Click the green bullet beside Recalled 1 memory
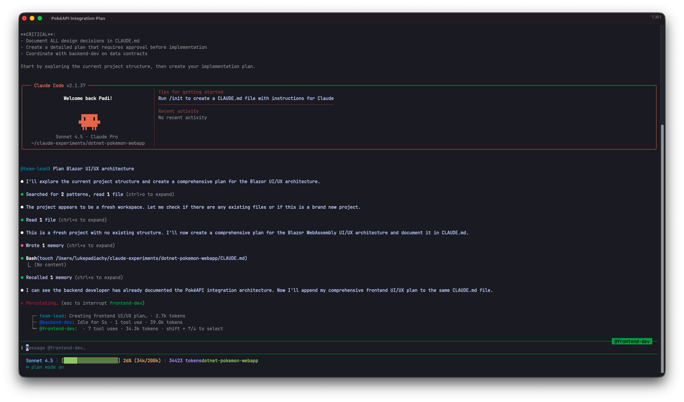The width and height of the screenshot is (684, 402). coord(22,277)
